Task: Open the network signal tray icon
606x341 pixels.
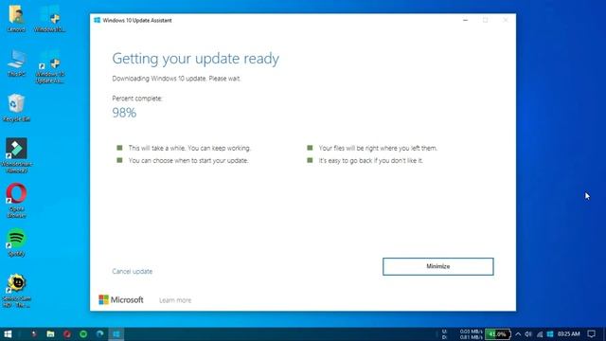Action: (540, 334)
